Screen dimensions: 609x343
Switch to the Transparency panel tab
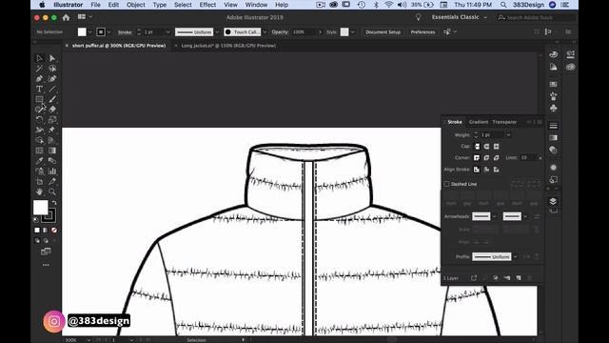pos(504,122)
